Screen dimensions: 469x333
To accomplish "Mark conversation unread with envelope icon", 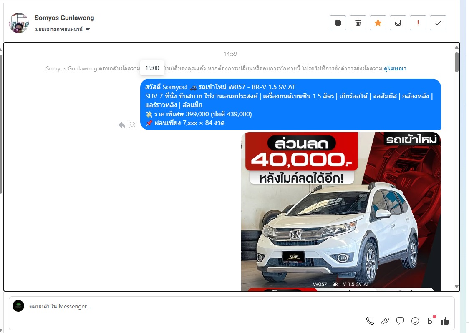I will 398,23.
